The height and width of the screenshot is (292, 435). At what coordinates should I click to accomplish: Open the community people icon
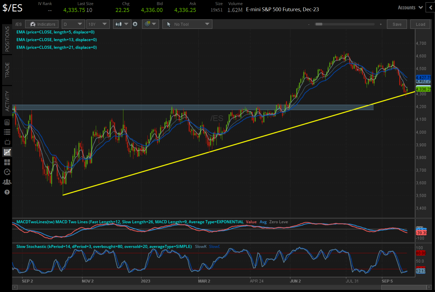tap(7, 182)
